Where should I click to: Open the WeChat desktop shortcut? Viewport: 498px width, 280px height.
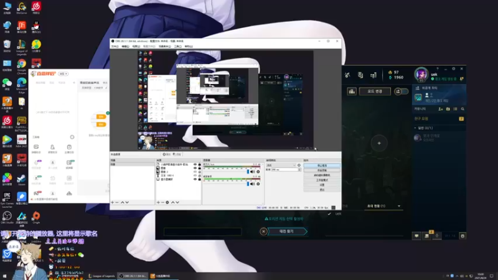pos(7,85)
